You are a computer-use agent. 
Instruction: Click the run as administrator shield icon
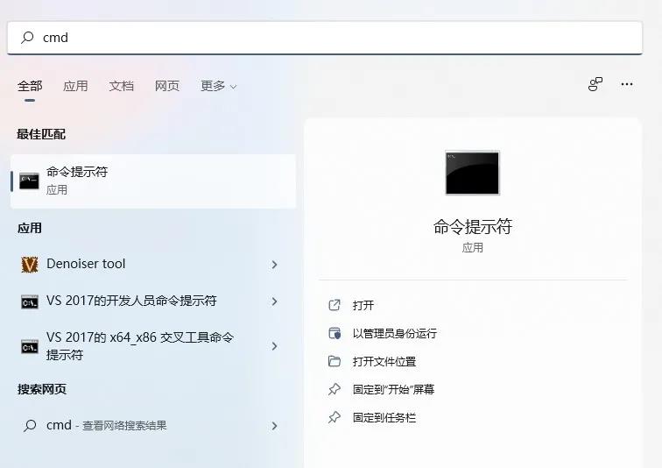[x=334, y=333]
